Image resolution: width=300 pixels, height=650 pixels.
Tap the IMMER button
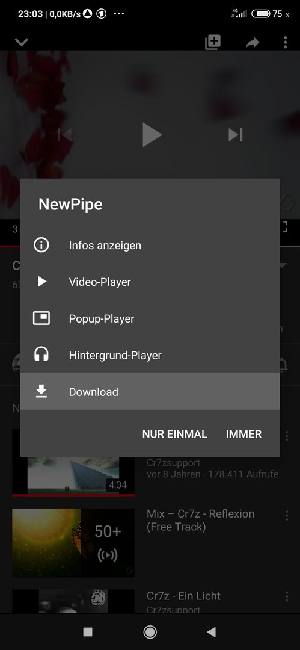point(243,434)
